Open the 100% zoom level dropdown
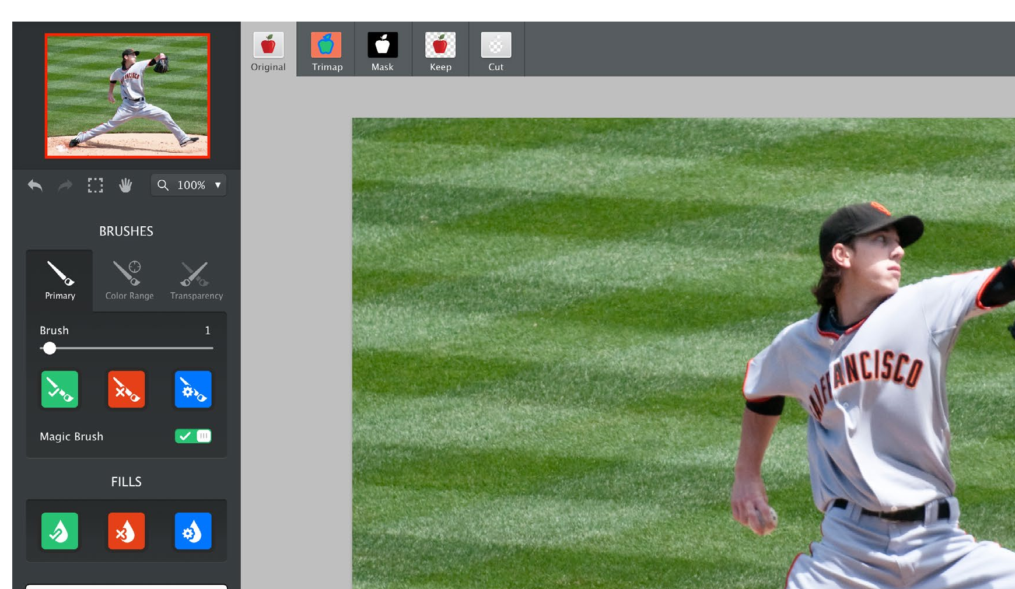This screenshot has width=1015, height=589. (188, 185)
